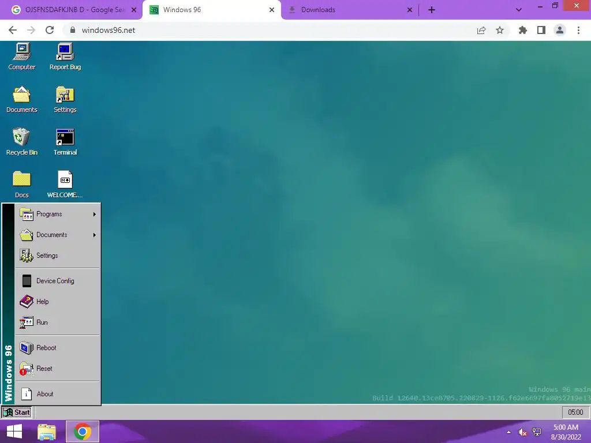Screen dimensions: 591x443
Task: Select Settings in the Start menu
Action: pyautogui.click(x=57, y=256)
